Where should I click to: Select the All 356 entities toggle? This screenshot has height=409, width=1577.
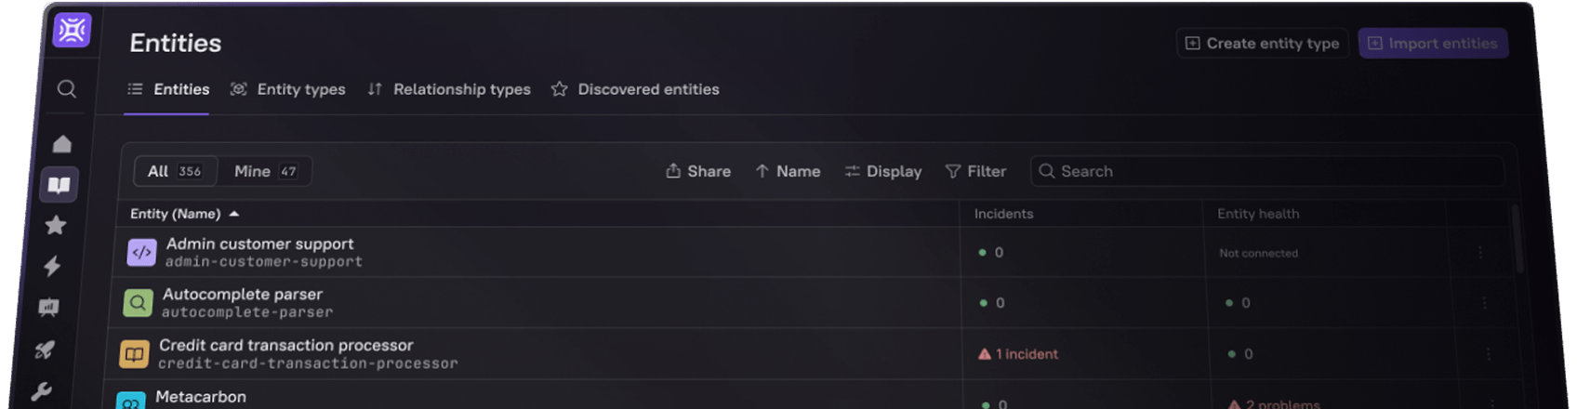175,171
